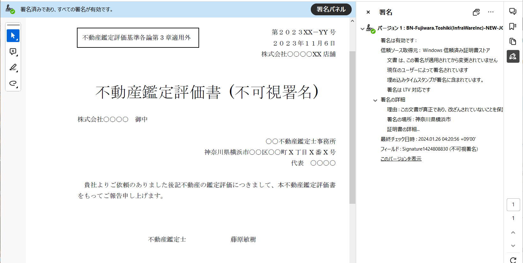Click the current page number box
This screenshot has height=263, width=523.
pyautogui.click(x=513, y=205)
